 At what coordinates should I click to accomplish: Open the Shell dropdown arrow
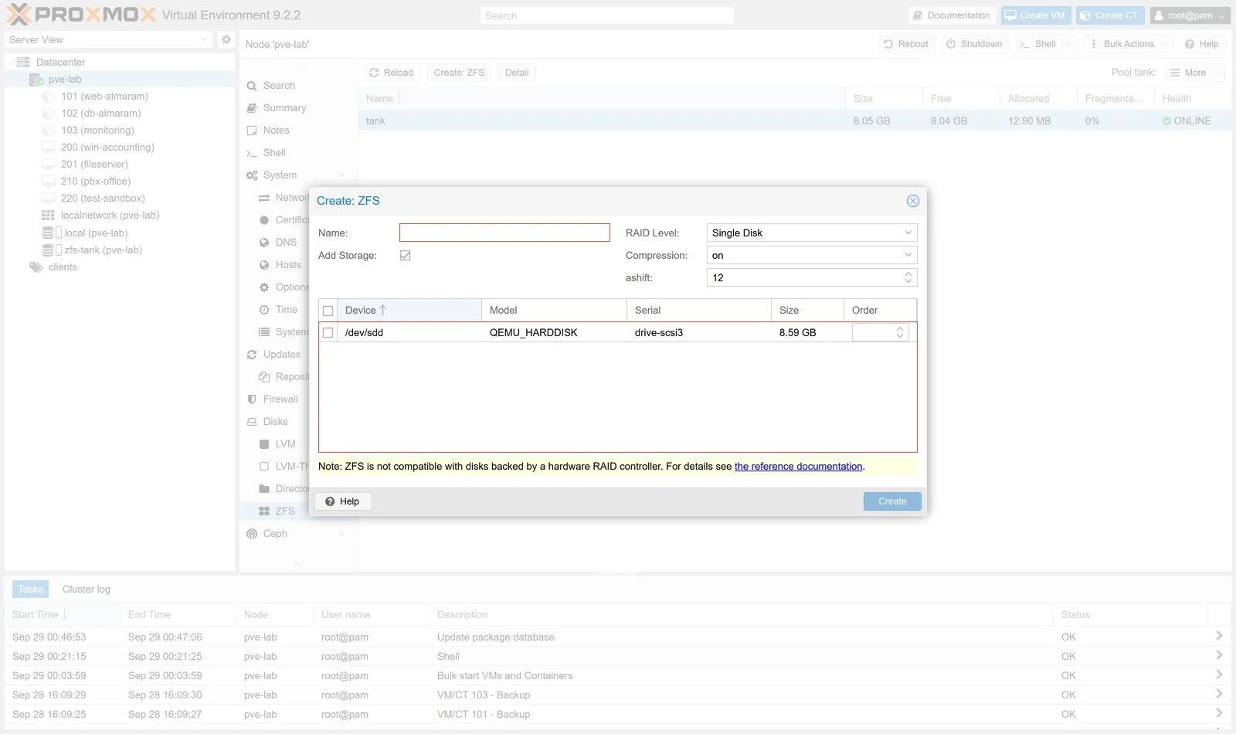pos(1069,44)
